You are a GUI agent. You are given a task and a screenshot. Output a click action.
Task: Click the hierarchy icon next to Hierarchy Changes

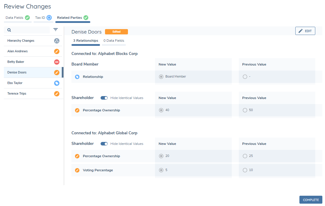tap(57, 41)
